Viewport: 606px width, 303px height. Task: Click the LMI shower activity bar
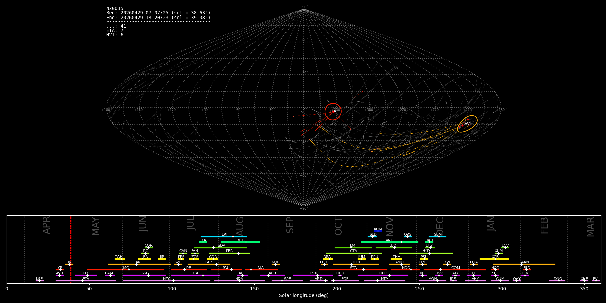353,248
